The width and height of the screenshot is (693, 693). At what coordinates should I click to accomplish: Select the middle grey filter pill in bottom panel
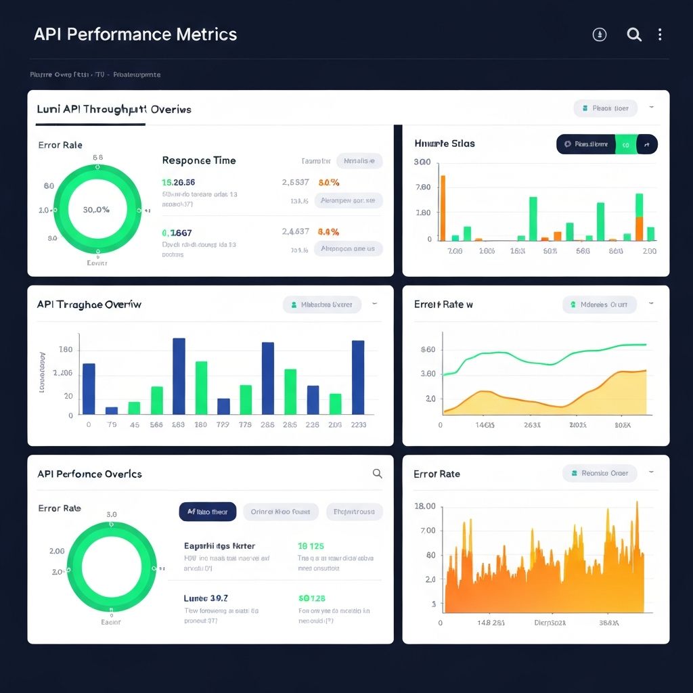(x=280, y=512)
